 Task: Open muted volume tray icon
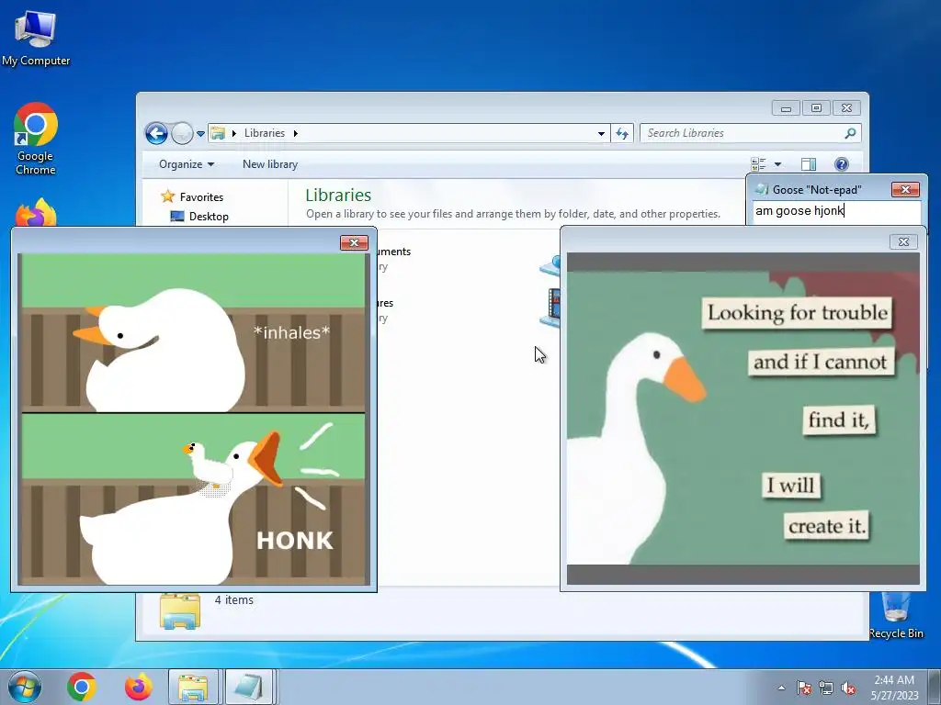click(848, 688)
